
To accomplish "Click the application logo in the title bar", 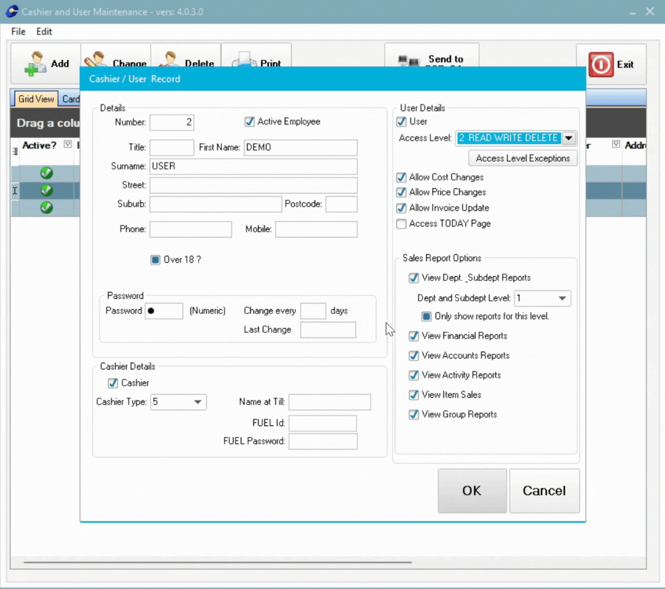I will pos(12,11).
